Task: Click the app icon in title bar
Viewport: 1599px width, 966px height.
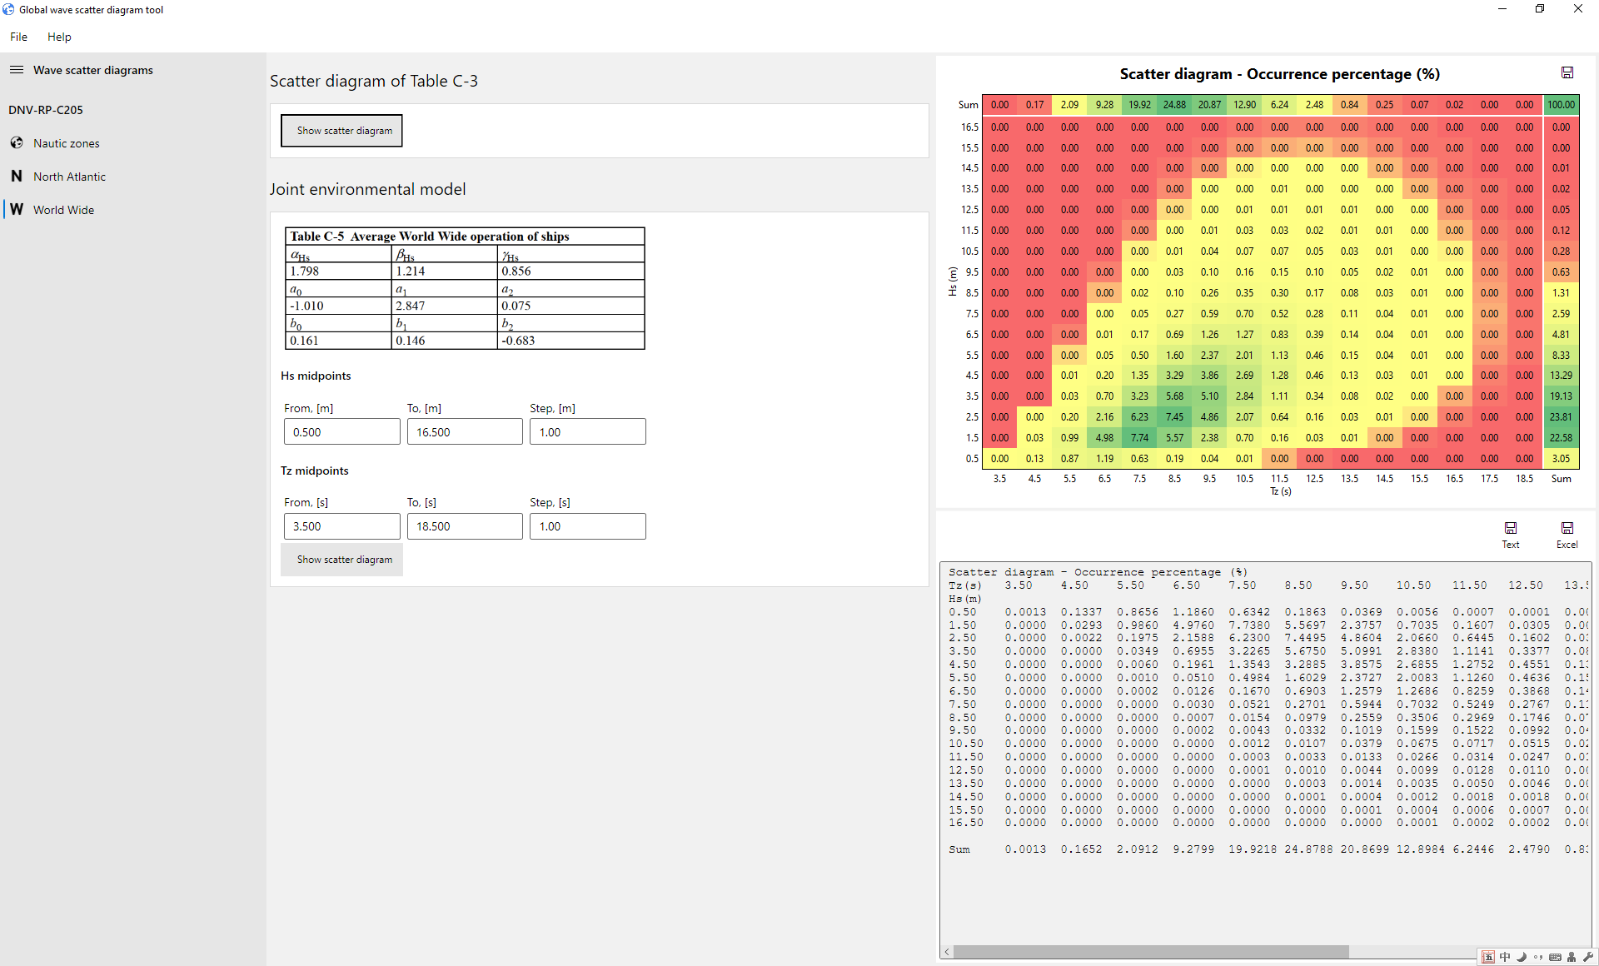Action: [8, 9]
